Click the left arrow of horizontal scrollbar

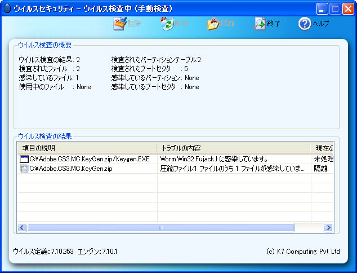click(x=22, y=227)
